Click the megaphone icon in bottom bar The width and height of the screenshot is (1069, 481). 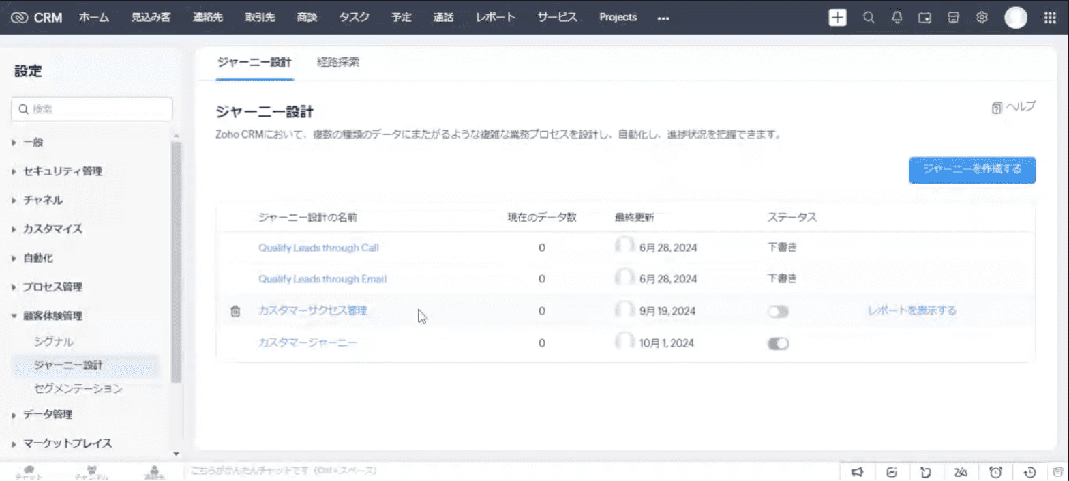tap(858, 471)
